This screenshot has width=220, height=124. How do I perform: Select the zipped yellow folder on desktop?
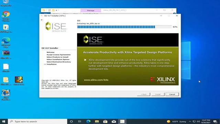(x=6, y=81)
